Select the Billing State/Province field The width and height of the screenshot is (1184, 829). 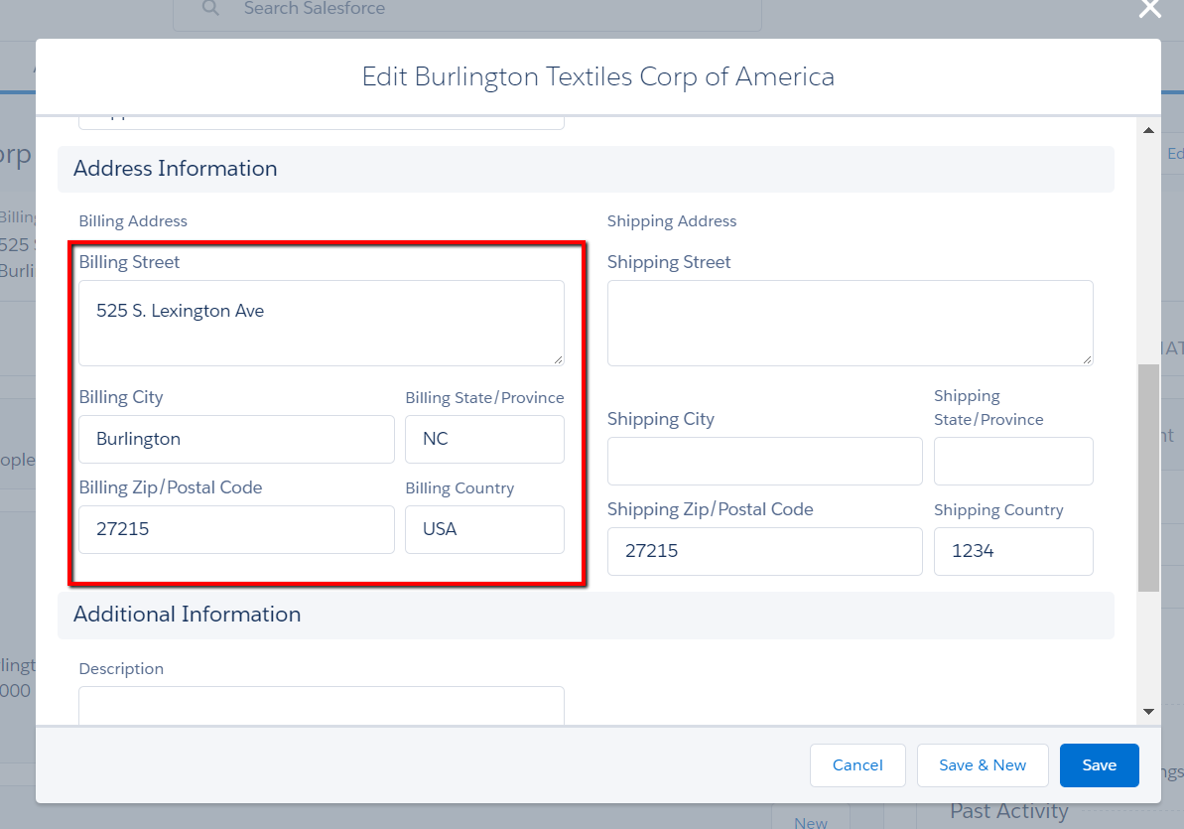tap(484, 439)
